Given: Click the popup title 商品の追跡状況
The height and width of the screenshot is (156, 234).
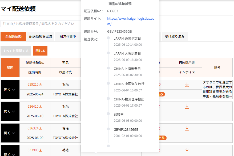Looking at the screenshot, I should 120,4.
